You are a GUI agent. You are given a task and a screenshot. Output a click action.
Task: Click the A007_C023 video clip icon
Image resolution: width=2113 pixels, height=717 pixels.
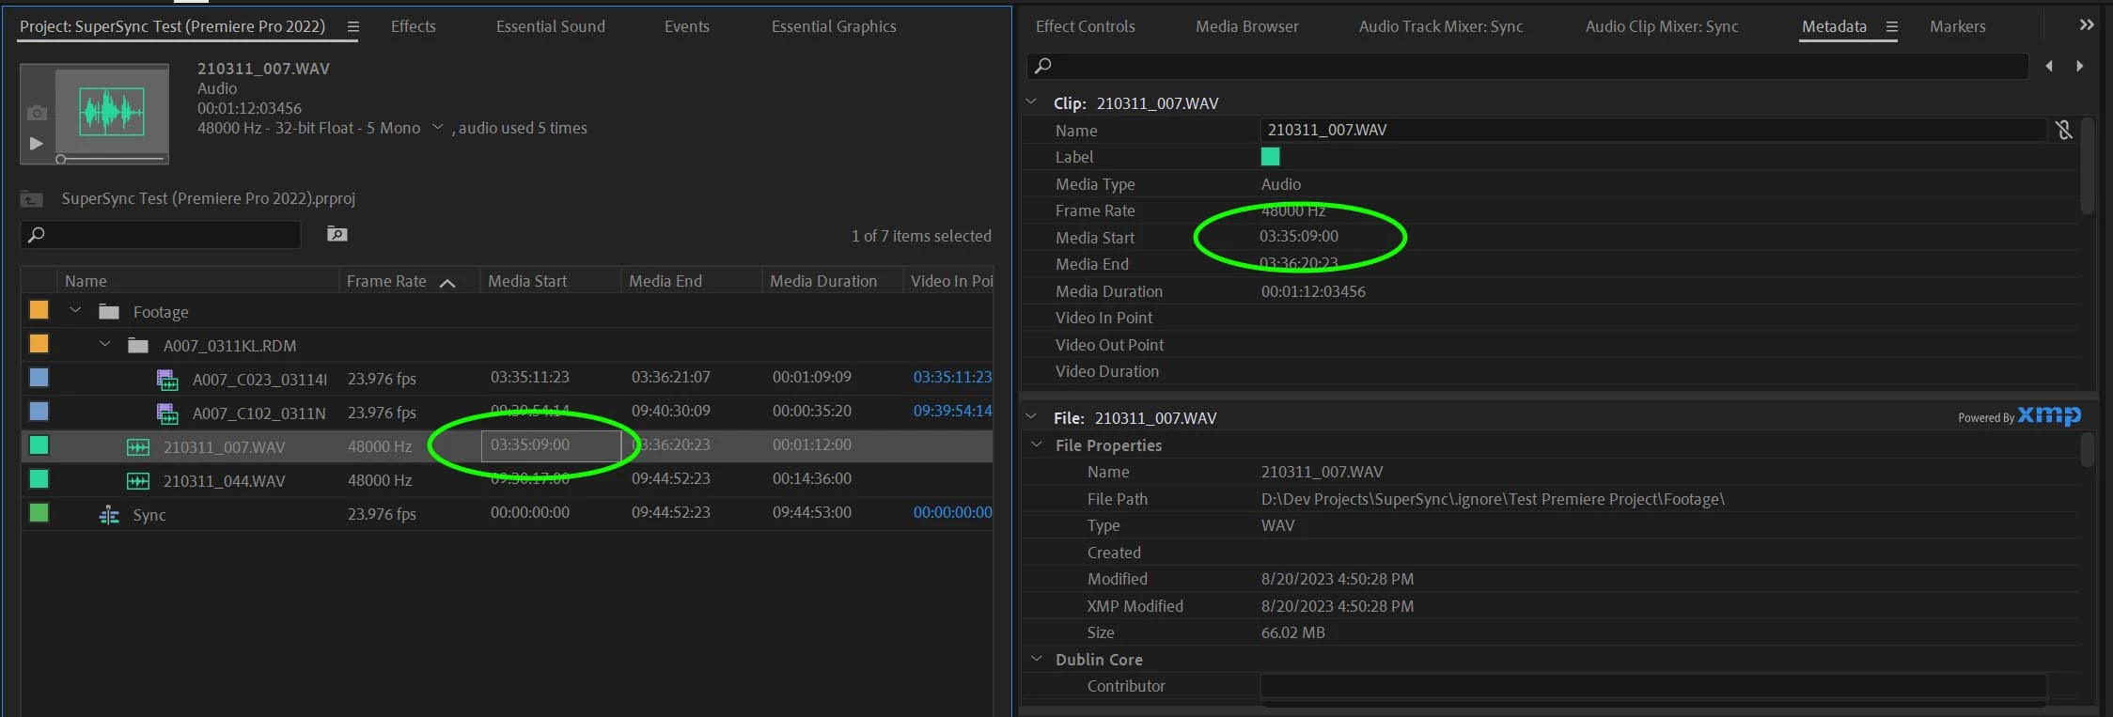click(167, 380)
